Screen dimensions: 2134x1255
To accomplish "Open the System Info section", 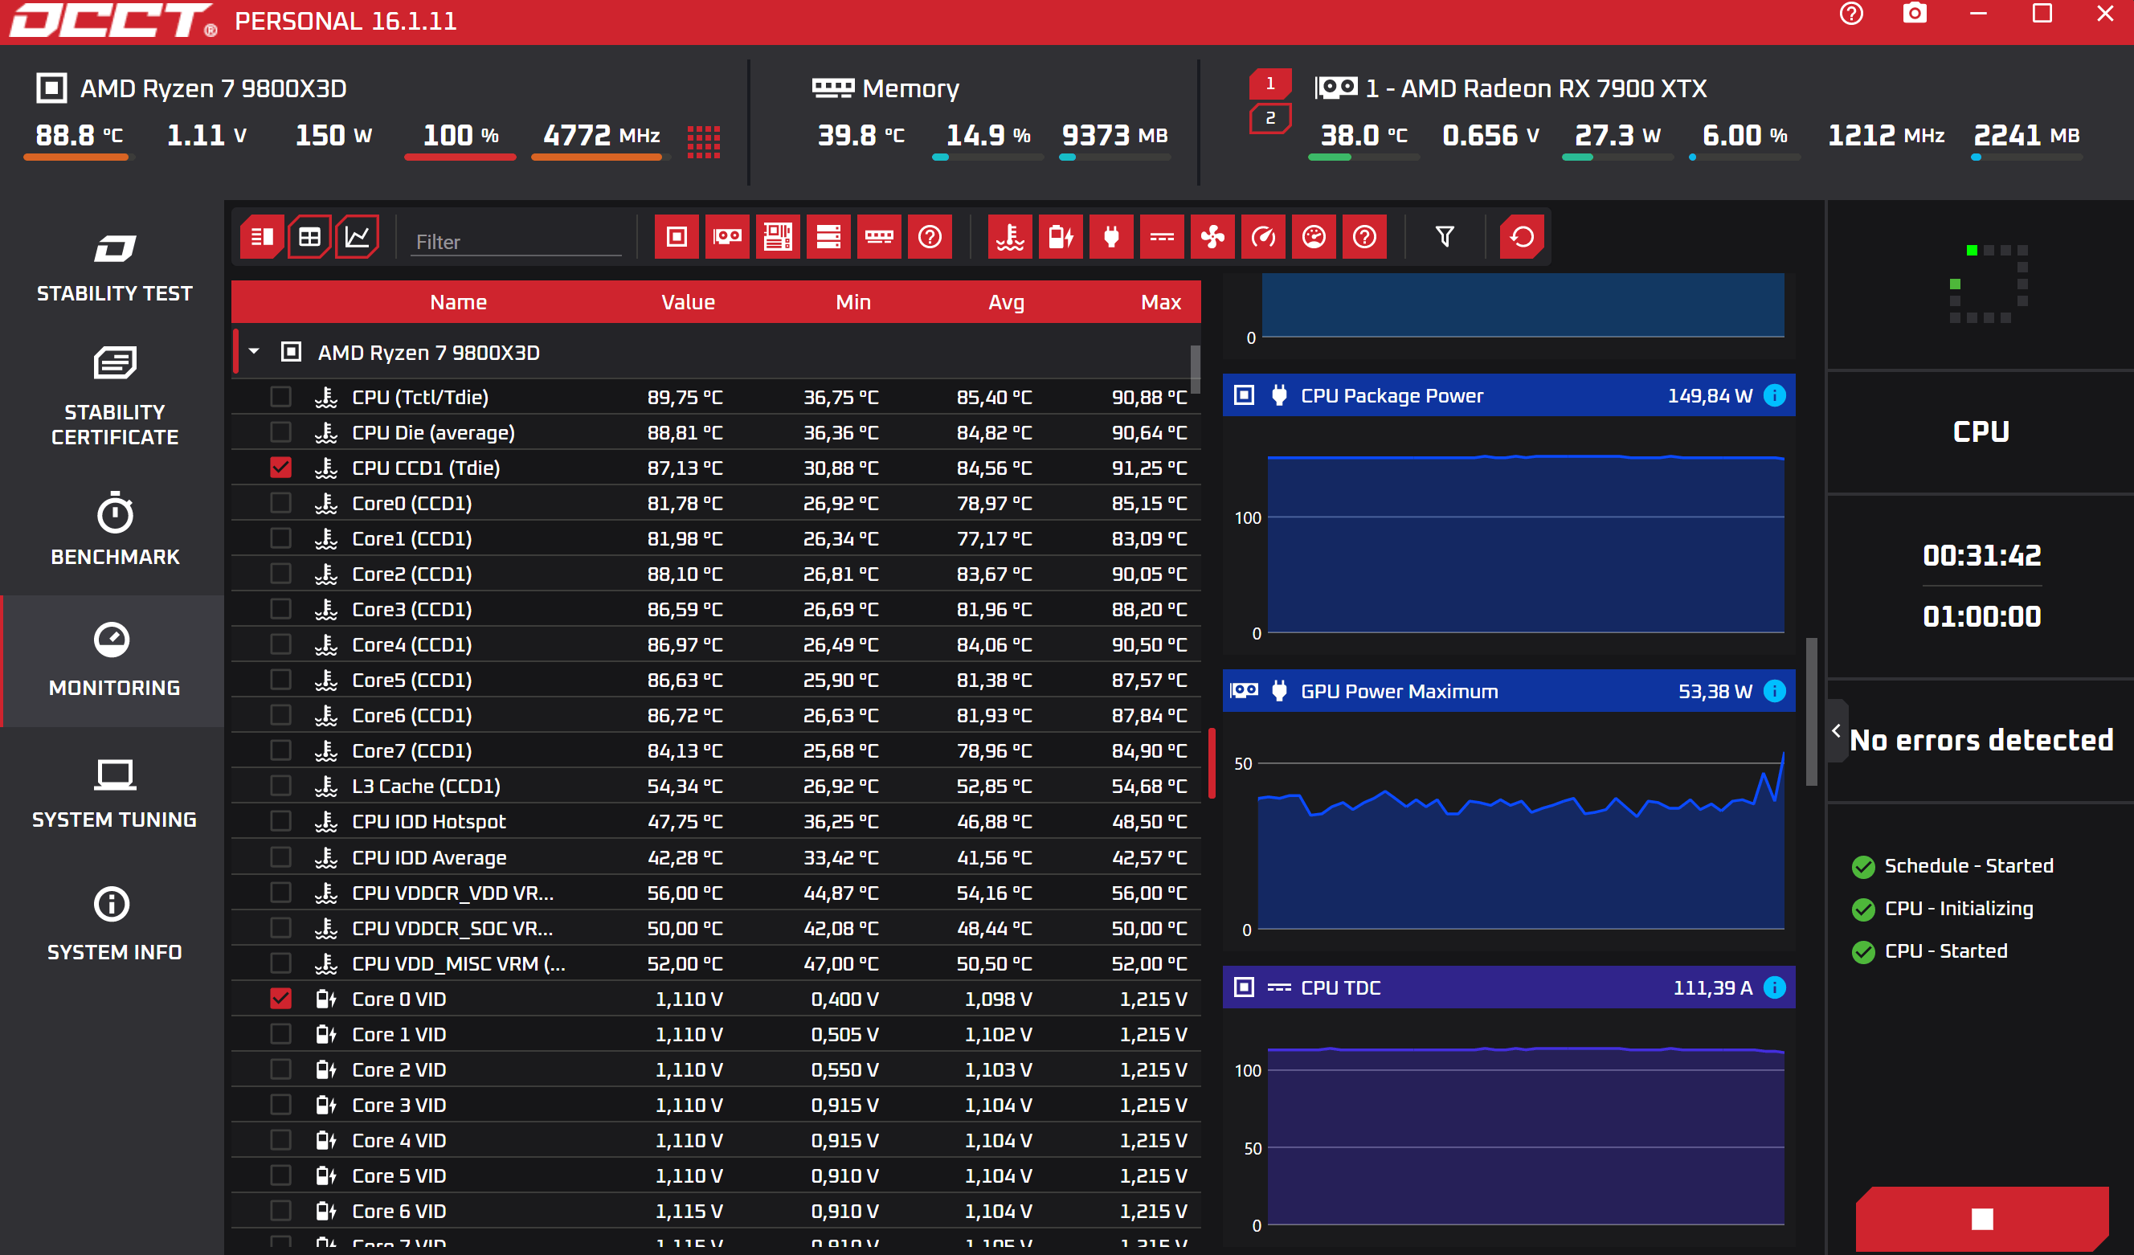I will (114, 925).
